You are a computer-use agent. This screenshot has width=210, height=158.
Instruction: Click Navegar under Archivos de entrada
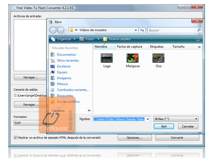point(30,77)
